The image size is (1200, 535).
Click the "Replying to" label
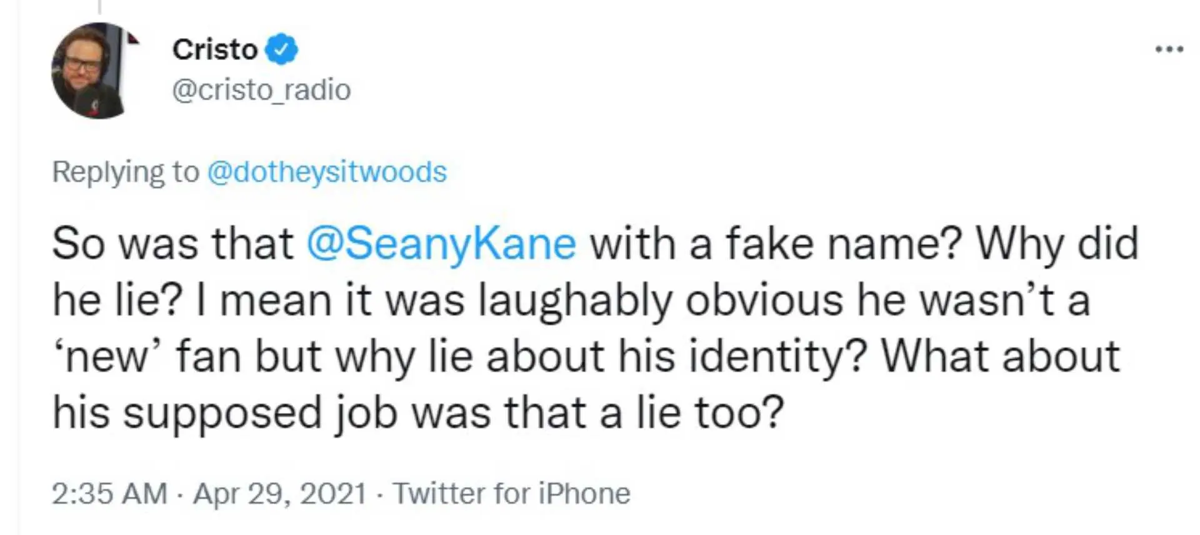point(125,172)
